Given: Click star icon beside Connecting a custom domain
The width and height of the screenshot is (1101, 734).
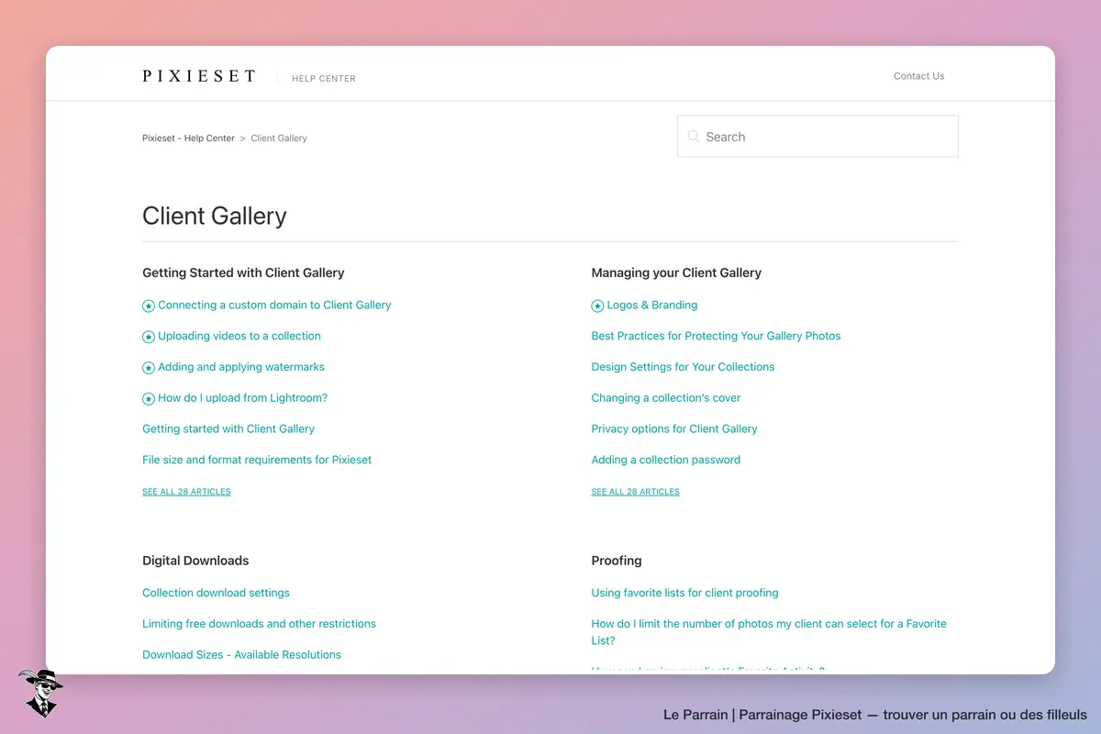Looking at the screenshot, I should [x=149, y=306].
